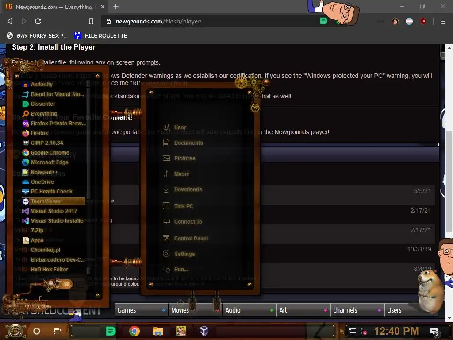Open the Dissenter app entry
The height and width of the screenshot is (340, 453).
click(x=39, y=104)
